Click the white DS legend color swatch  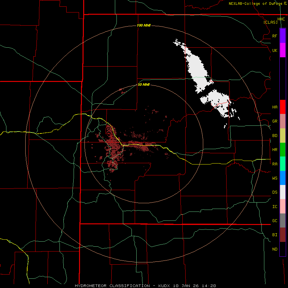[283, 192]
